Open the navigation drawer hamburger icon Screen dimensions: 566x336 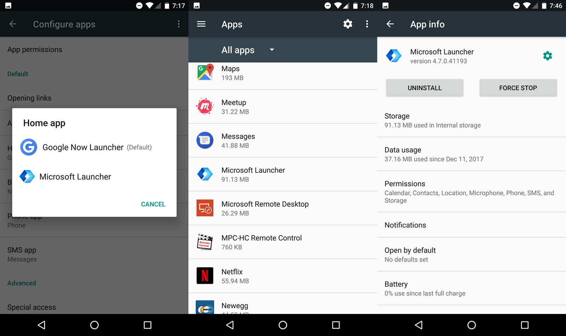(201, 24)
